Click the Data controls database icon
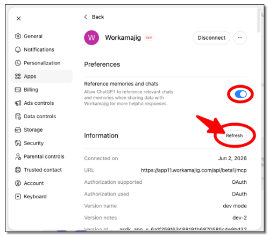The height and width of the screenshot is (237, 269). [18, 117]
